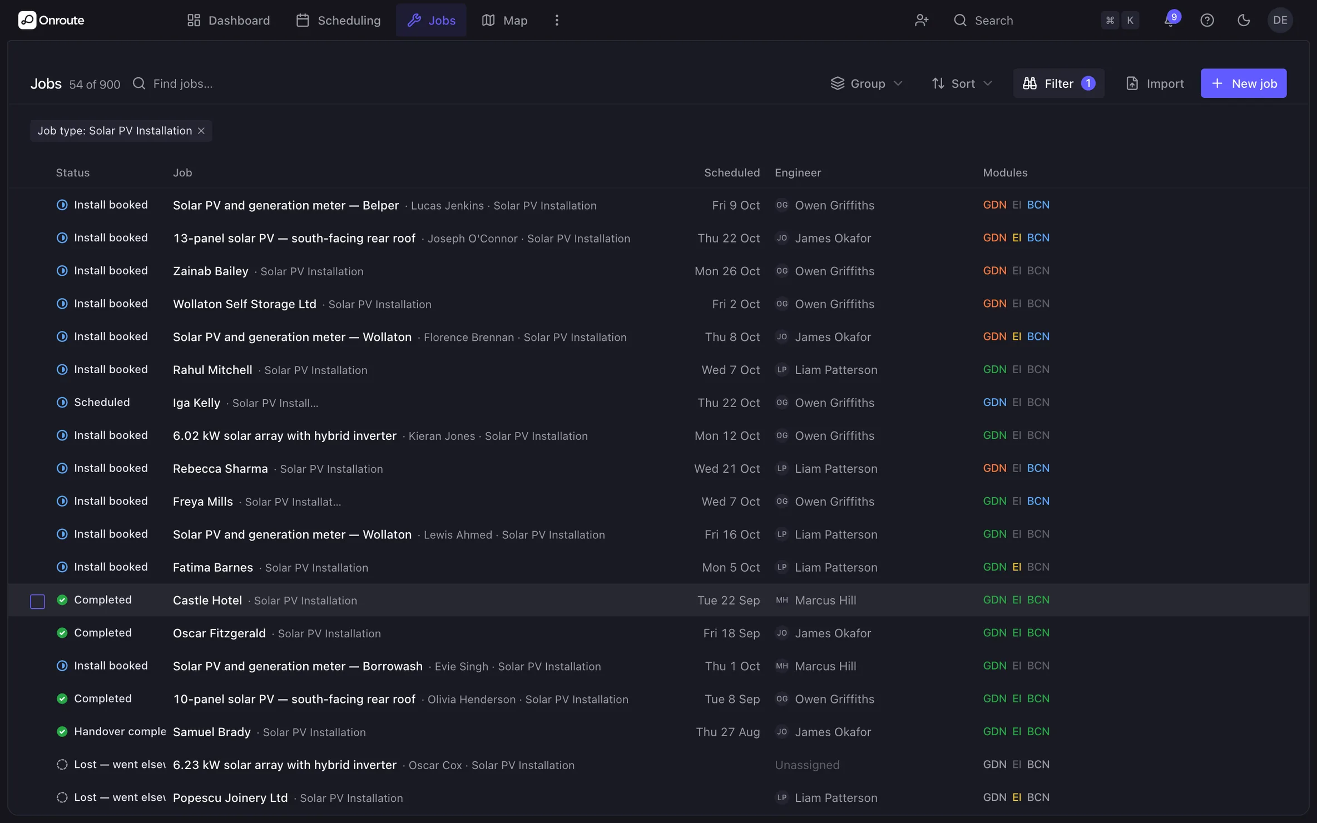Click the Thu 27 Aug scheduled date
The height and width of the screenshot is (823, 1317).
[727, 732]
